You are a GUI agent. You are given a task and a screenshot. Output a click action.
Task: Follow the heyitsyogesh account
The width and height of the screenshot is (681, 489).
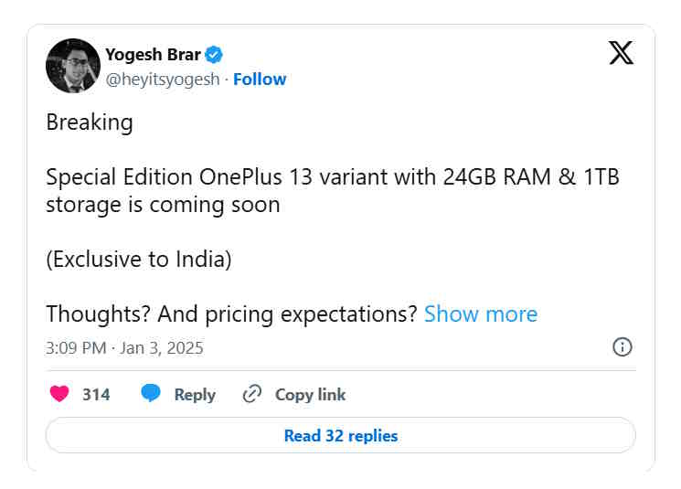[x=260, y=79]
